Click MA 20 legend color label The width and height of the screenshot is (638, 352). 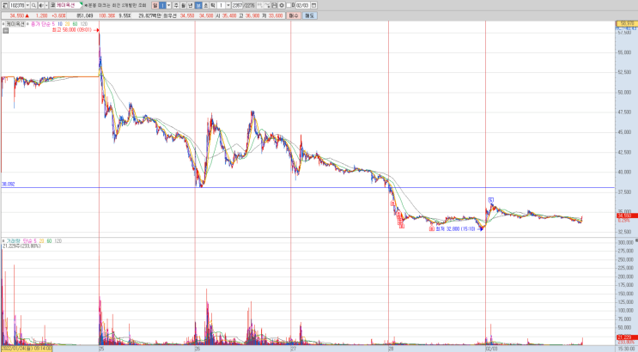tap(67, 24)
